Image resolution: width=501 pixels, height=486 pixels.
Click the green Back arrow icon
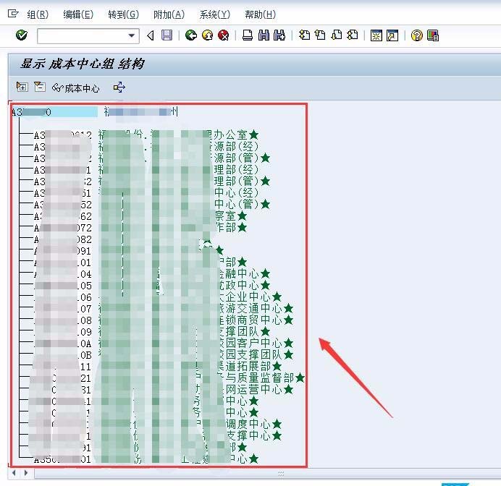pos(191,35)
